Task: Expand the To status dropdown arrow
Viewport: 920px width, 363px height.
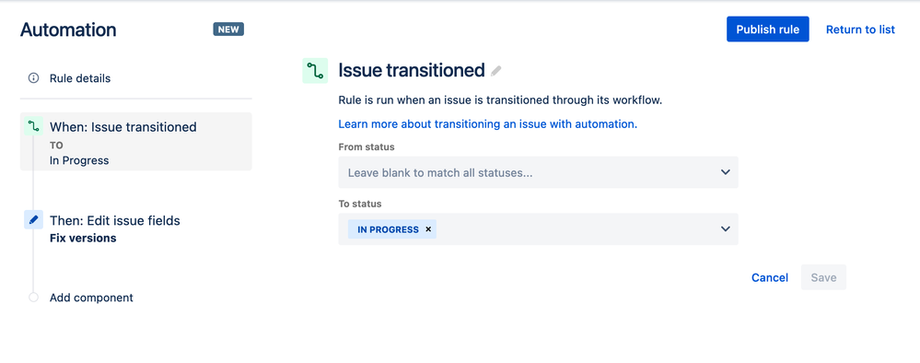Action: (x=725, y=229)
